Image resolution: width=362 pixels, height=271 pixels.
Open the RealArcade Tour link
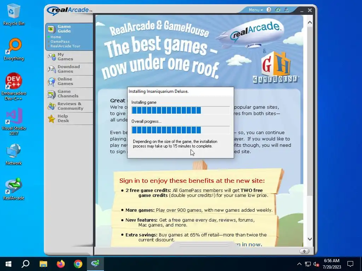(x=65, y=46)
